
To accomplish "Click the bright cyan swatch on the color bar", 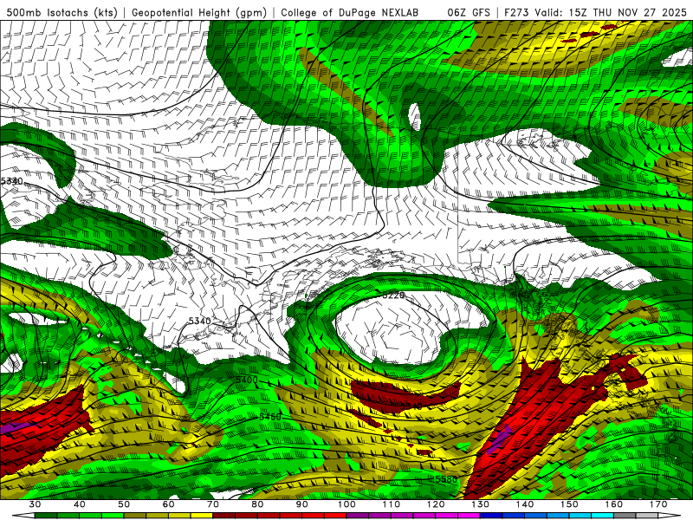I will coord(602,515).
